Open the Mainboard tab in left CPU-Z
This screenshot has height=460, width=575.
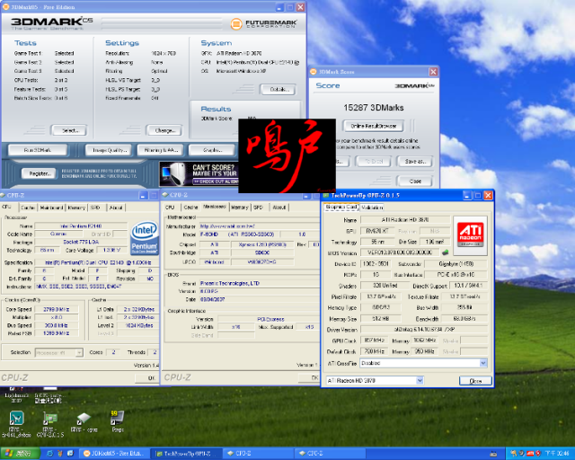51,208
